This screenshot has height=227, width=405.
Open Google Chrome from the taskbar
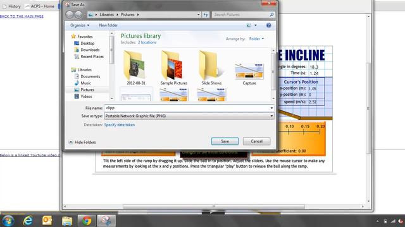click(87, 221)
